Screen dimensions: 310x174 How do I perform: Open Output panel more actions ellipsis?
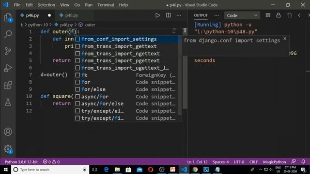217,15
